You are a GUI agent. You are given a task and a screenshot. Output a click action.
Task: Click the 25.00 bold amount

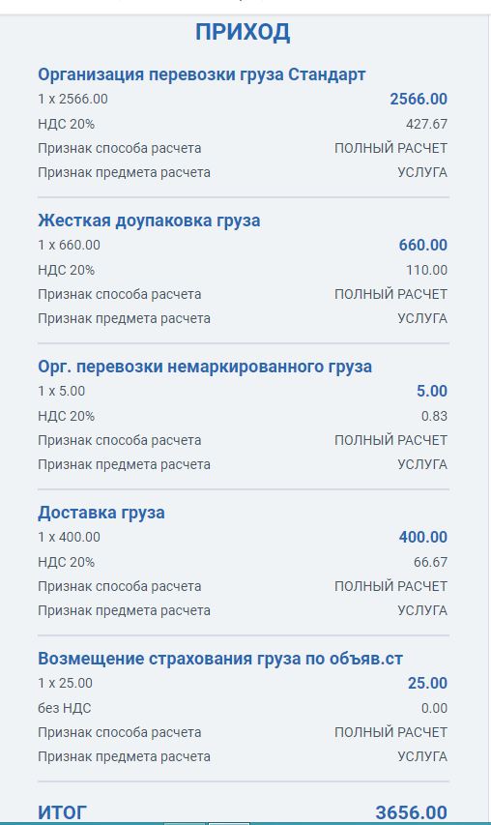427,683
